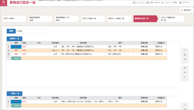The width and height of the screenshot is (194, 110).
Task: Go to 基本ルール設定一覧 step
Action: pos(119,19)
